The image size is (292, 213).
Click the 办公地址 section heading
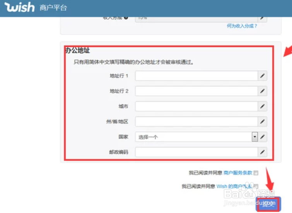[78, 50]
